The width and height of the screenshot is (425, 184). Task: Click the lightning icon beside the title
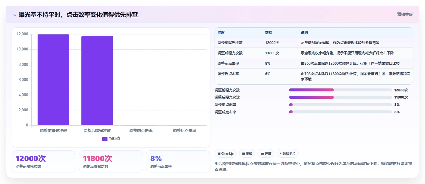click(x=14, y=15)
